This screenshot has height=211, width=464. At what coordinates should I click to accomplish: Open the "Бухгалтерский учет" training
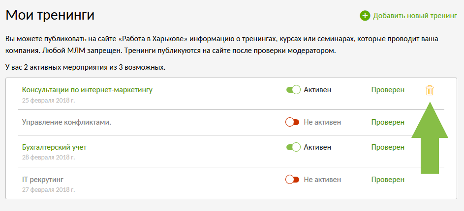click(54, 147)
